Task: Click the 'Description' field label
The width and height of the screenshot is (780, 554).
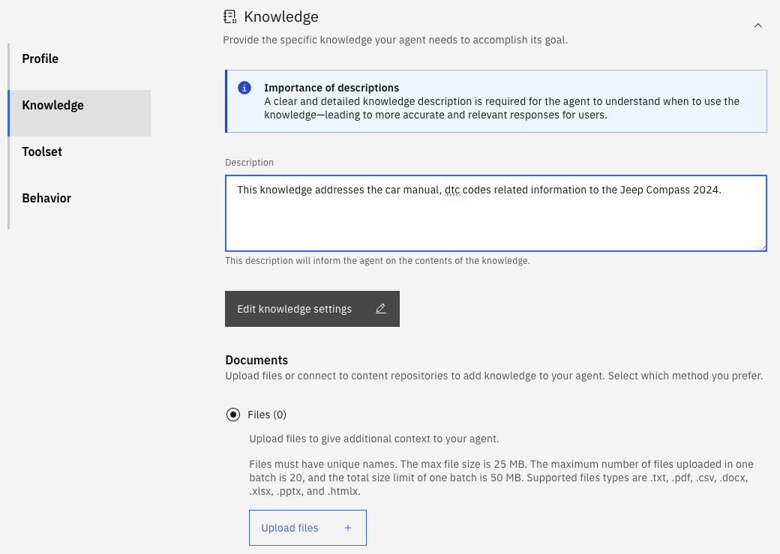Action: click(249, 163)
